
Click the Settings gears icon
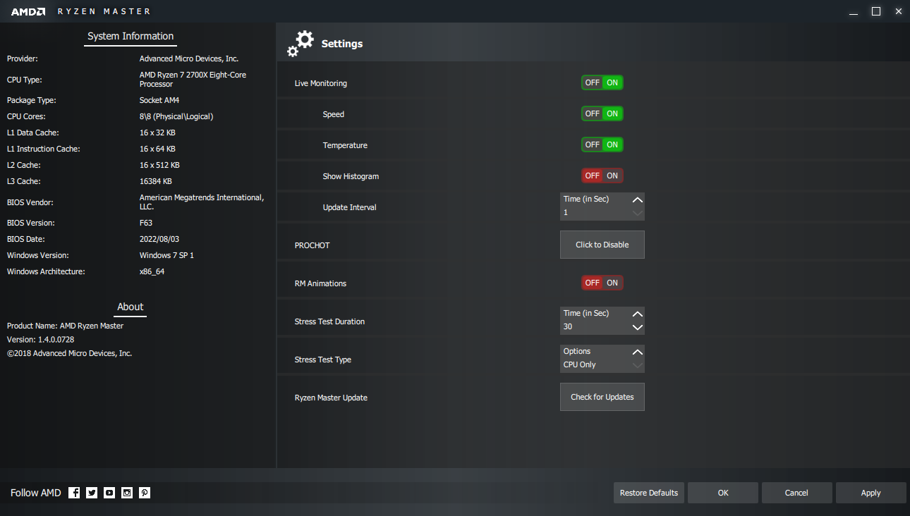click(301, 44)
